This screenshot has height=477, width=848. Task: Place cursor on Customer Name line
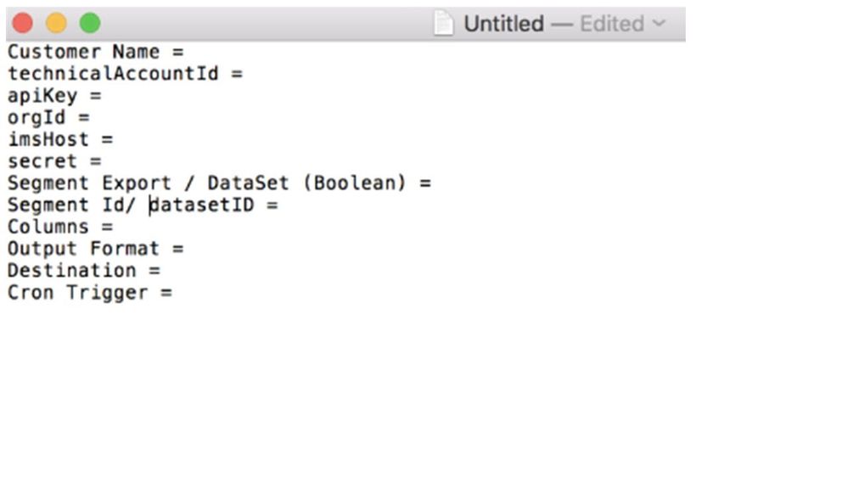[95, 52]
